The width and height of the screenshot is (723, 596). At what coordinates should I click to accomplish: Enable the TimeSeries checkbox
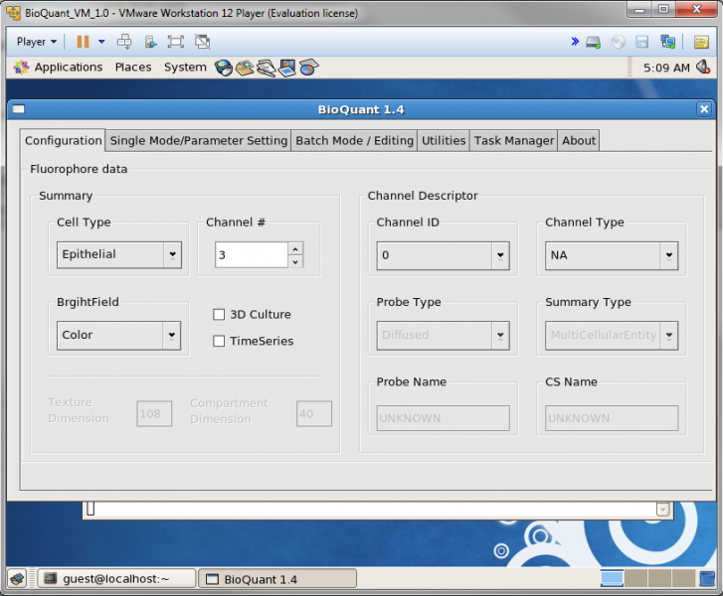[219, 341]
